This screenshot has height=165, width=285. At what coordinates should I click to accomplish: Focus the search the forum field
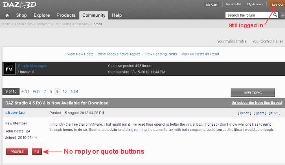tap(249, 15)
